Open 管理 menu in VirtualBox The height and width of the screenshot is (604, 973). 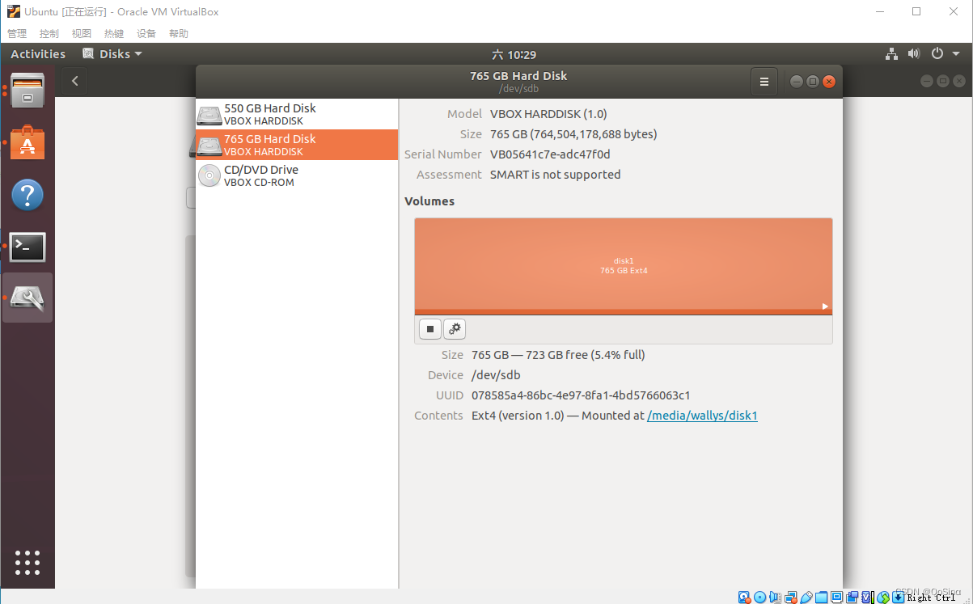pos(17,34)
